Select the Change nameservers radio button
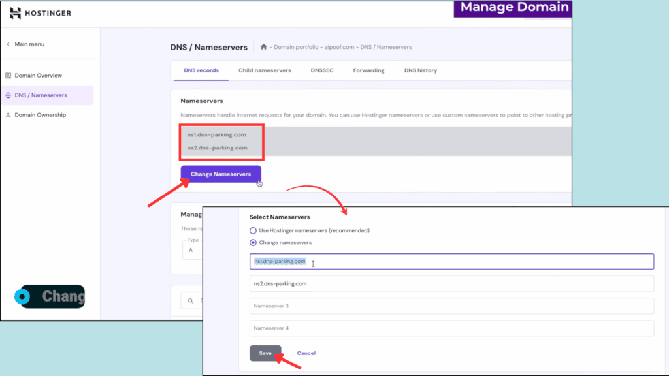 pos(253,243)
